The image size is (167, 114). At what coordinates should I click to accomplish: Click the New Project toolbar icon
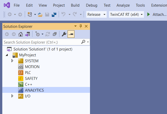click(x=30, y=14)
